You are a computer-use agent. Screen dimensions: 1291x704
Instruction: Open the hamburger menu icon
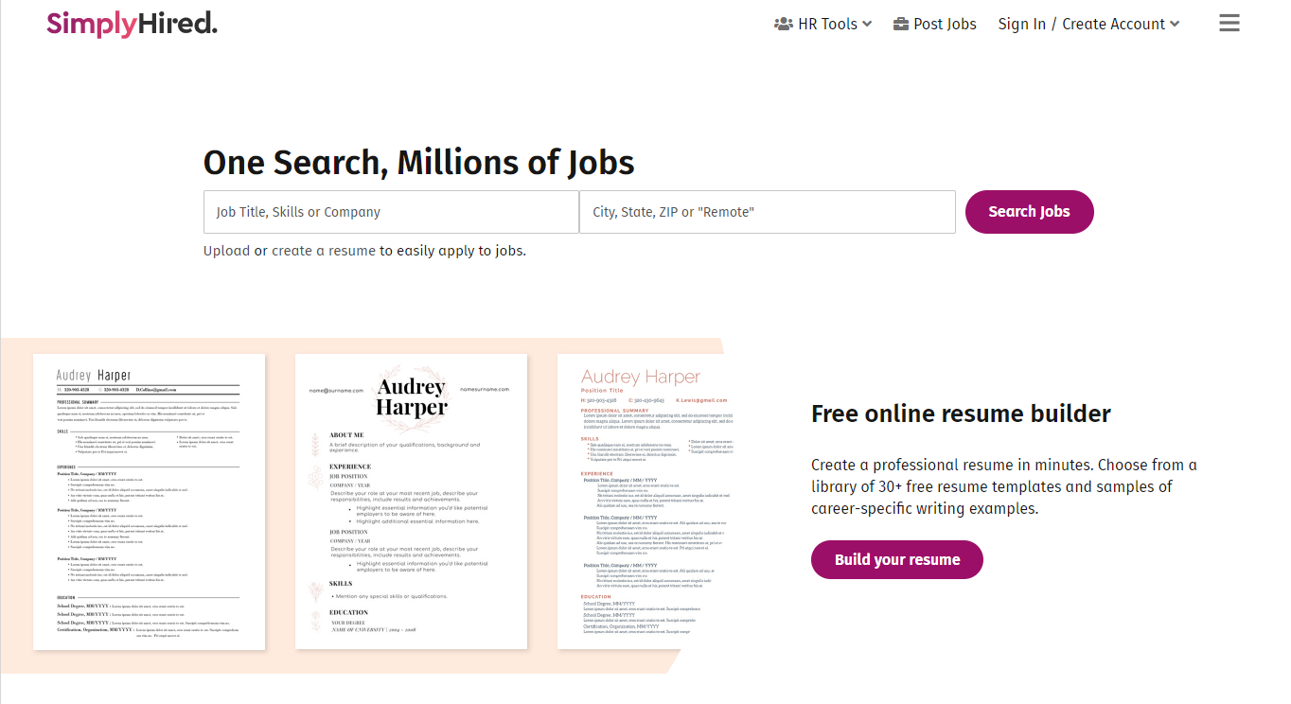pos(1229,24)
